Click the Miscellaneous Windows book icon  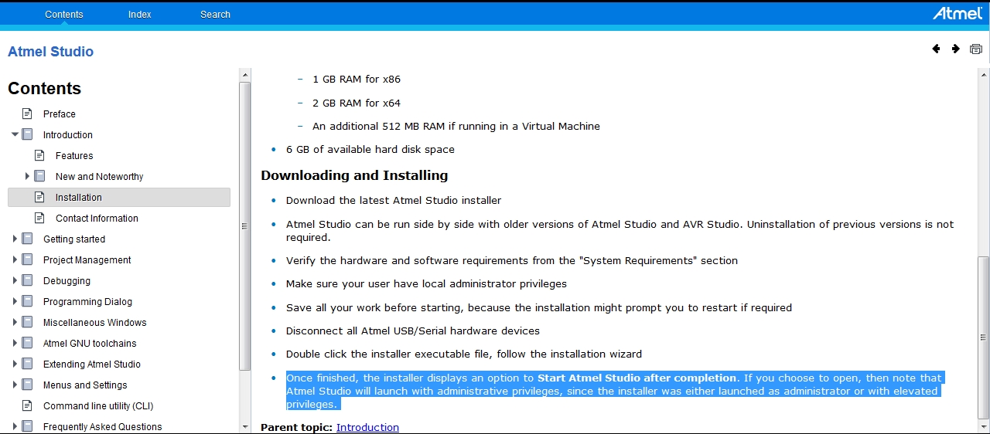point(27,322)
